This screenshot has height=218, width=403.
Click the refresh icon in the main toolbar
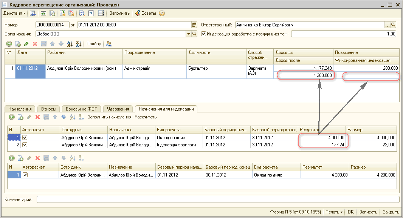tap(43, 13)
